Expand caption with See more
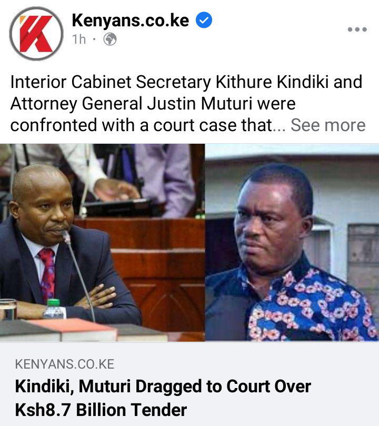The image size is (379, 426). pos(328,125)
